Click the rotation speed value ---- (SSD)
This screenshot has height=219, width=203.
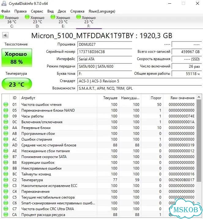pos(187,59)
